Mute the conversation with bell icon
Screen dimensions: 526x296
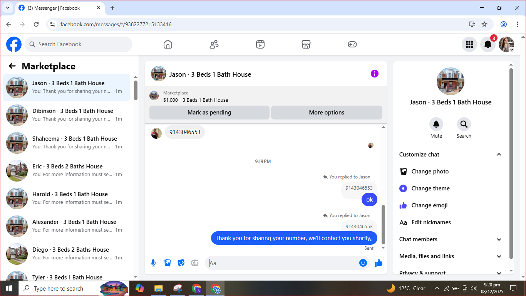click(x=436, y=124)
